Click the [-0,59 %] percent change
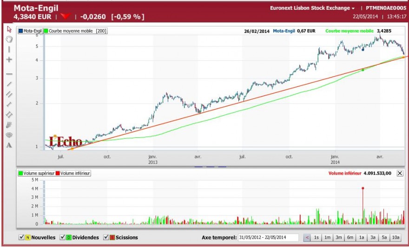Screen dimensions: 409x247 click(x=127, y=17)
